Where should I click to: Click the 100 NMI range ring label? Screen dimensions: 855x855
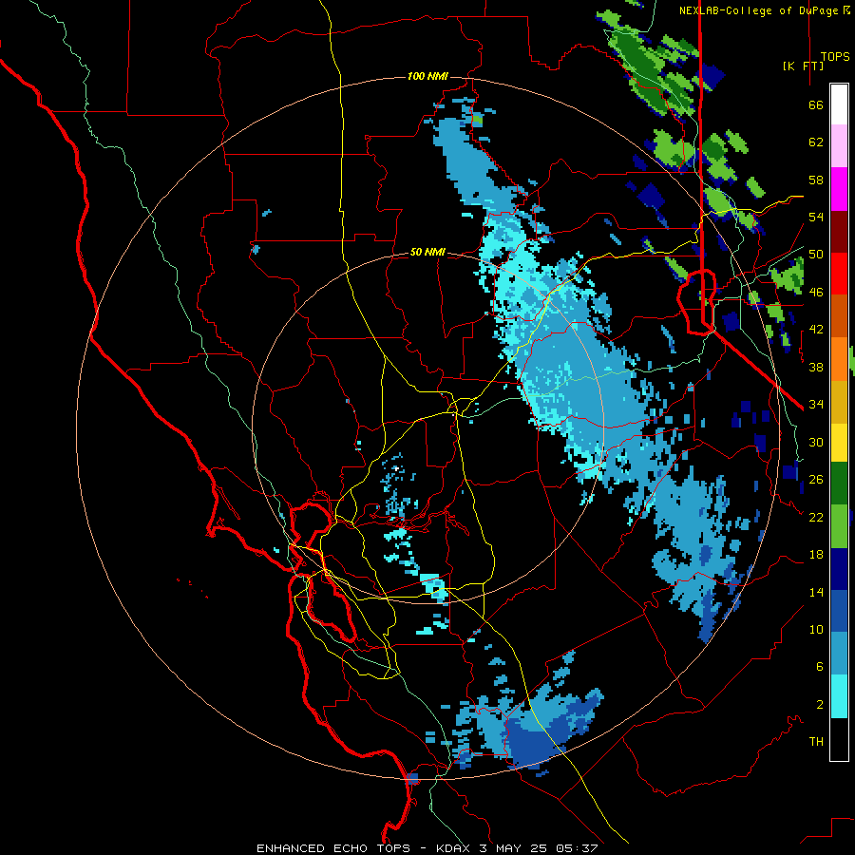click(x=427, y=76)
